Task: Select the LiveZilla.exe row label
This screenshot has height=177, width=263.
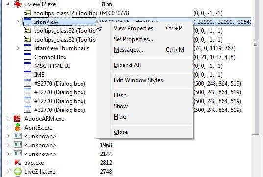Action: coord(40,172)
